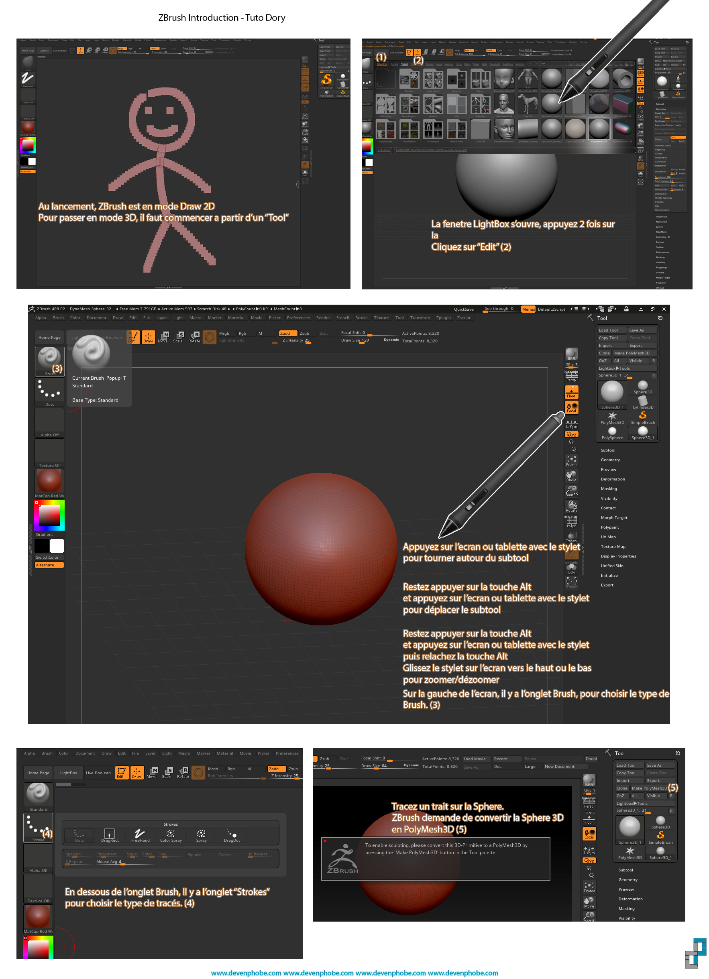Toggle PolyF wireframe display
The image size is (709, 979).
(571, 521)
